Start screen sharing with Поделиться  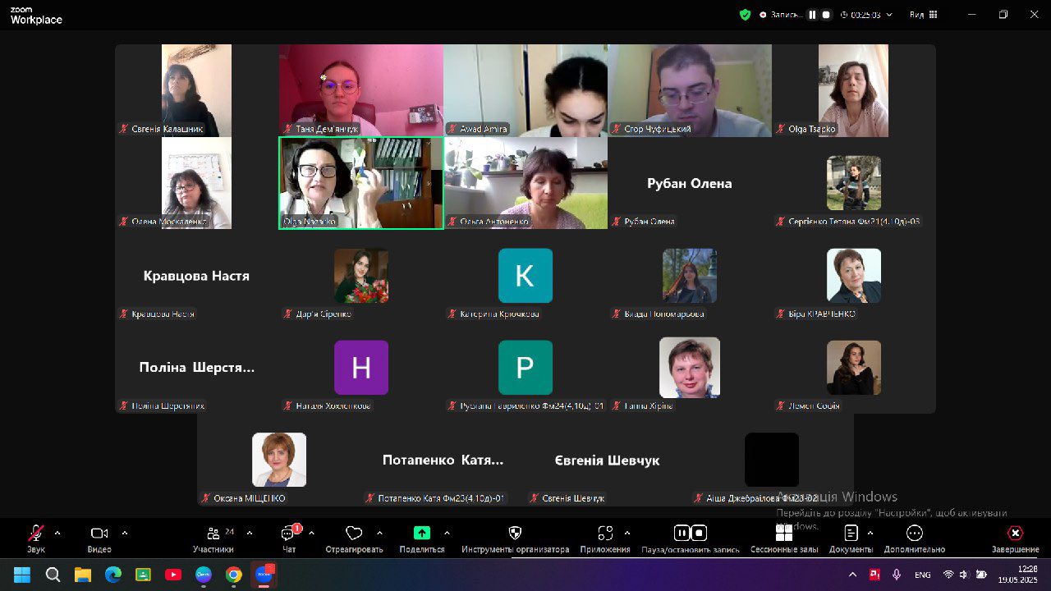[x=422, y=538]
